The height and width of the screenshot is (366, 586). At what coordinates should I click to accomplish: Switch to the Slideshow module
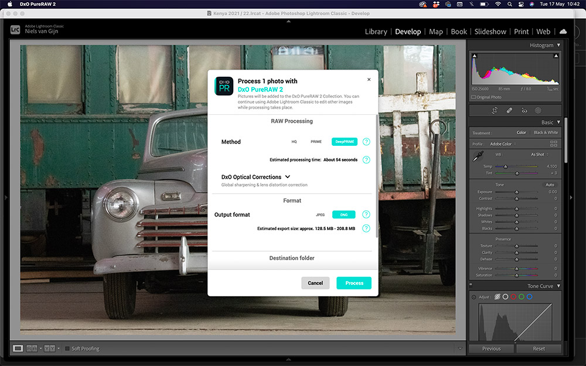tap(490, 32)
